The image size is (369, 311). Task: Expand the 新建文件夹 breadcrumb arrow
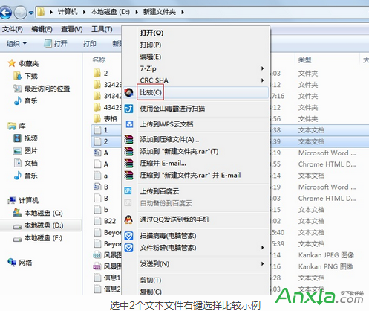[x=183, y=12]
